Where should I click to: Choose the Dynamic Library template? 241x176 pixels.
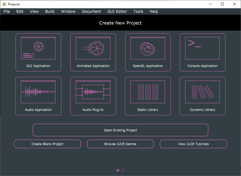tap(203, 96)
